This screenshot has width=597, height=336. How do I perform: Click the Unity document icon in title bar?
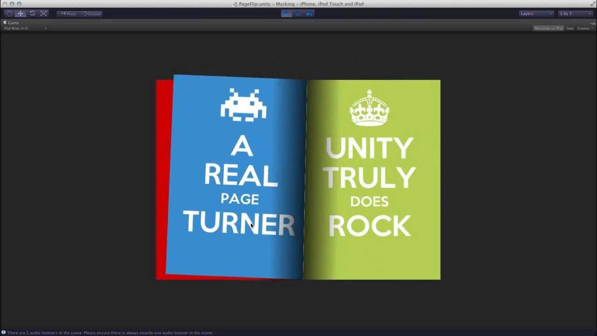point(235,4)
